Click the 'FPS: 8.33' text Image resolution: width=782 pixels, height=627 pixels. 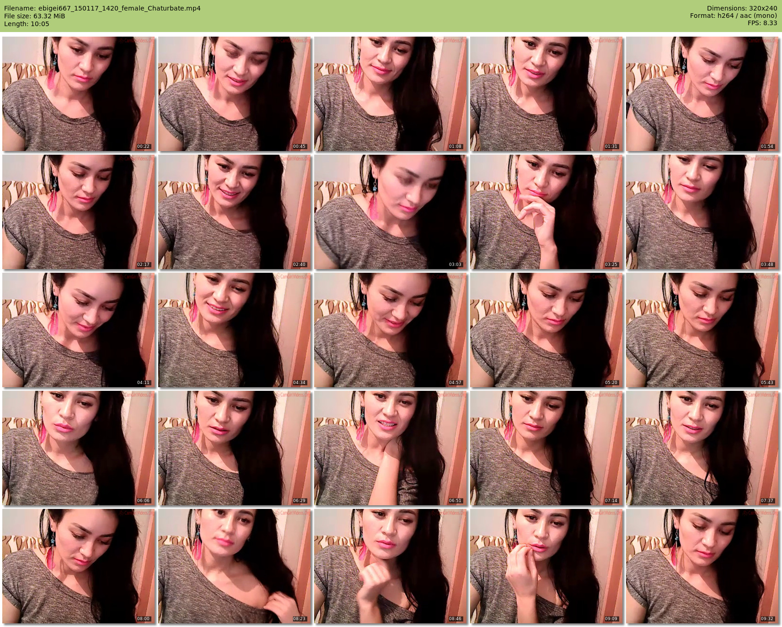762,24
